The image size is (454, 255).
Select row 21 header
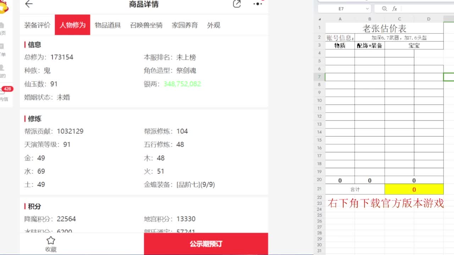coord(320,189)
